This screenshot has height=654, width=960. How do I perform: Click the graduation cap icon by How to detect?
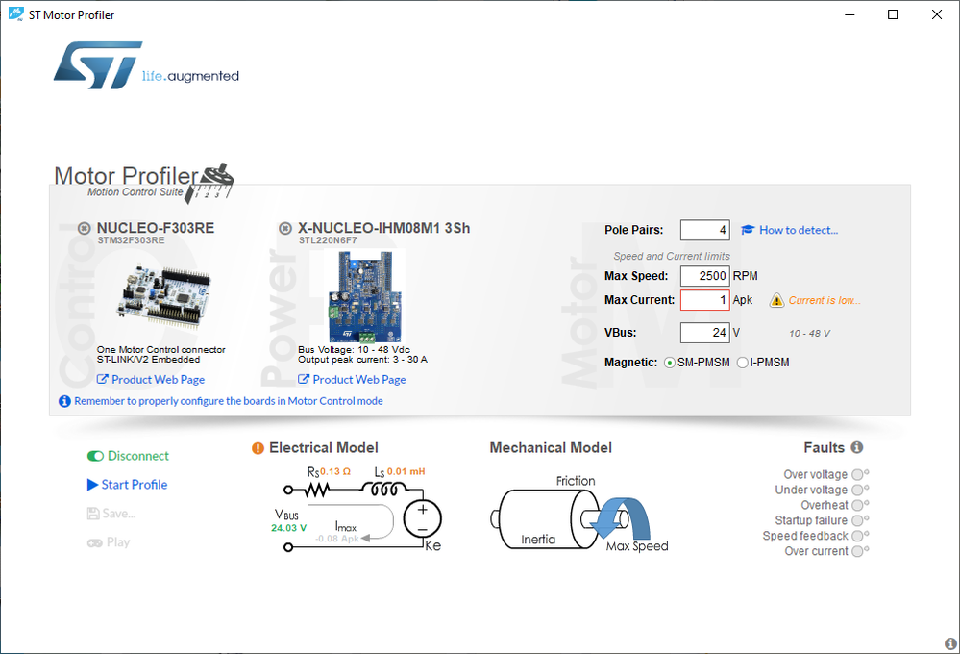pyautogui.click(x=748, y=230)
